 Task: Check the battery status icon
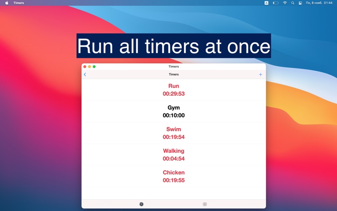(x=276, y=3)
